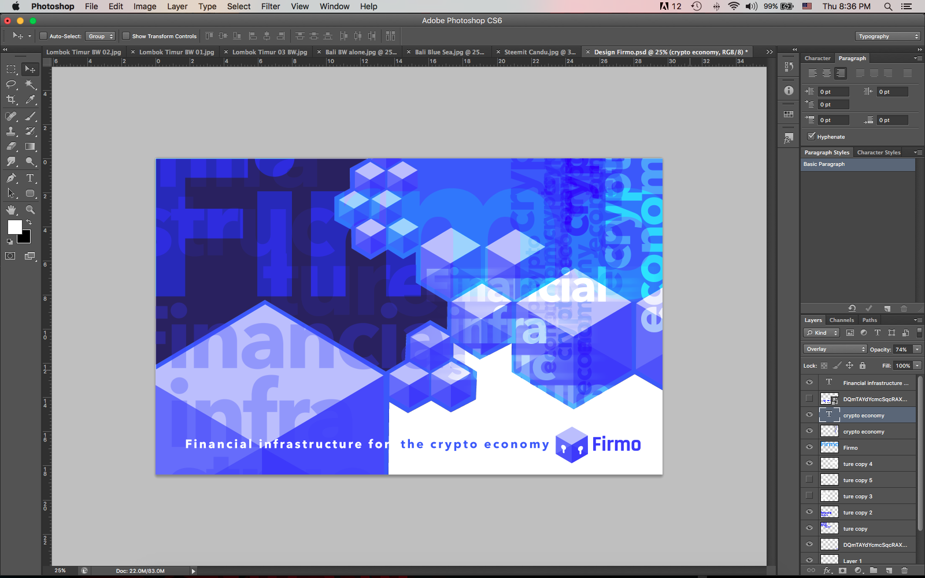The height and width of the screenshot is (578, 925).
Task: Click the indent left margin field
Action: pos(834,92)
